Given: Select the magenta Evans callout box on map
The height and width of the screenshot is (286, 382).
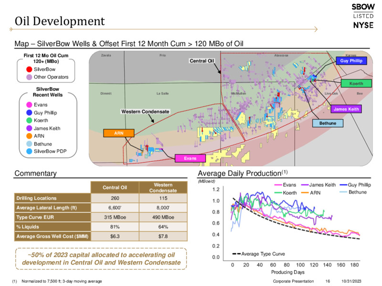Looking at the screenshot, I should 190,158.
